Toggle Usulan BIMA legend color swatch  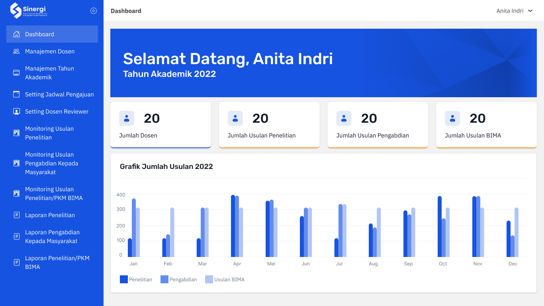pos(209,279)
